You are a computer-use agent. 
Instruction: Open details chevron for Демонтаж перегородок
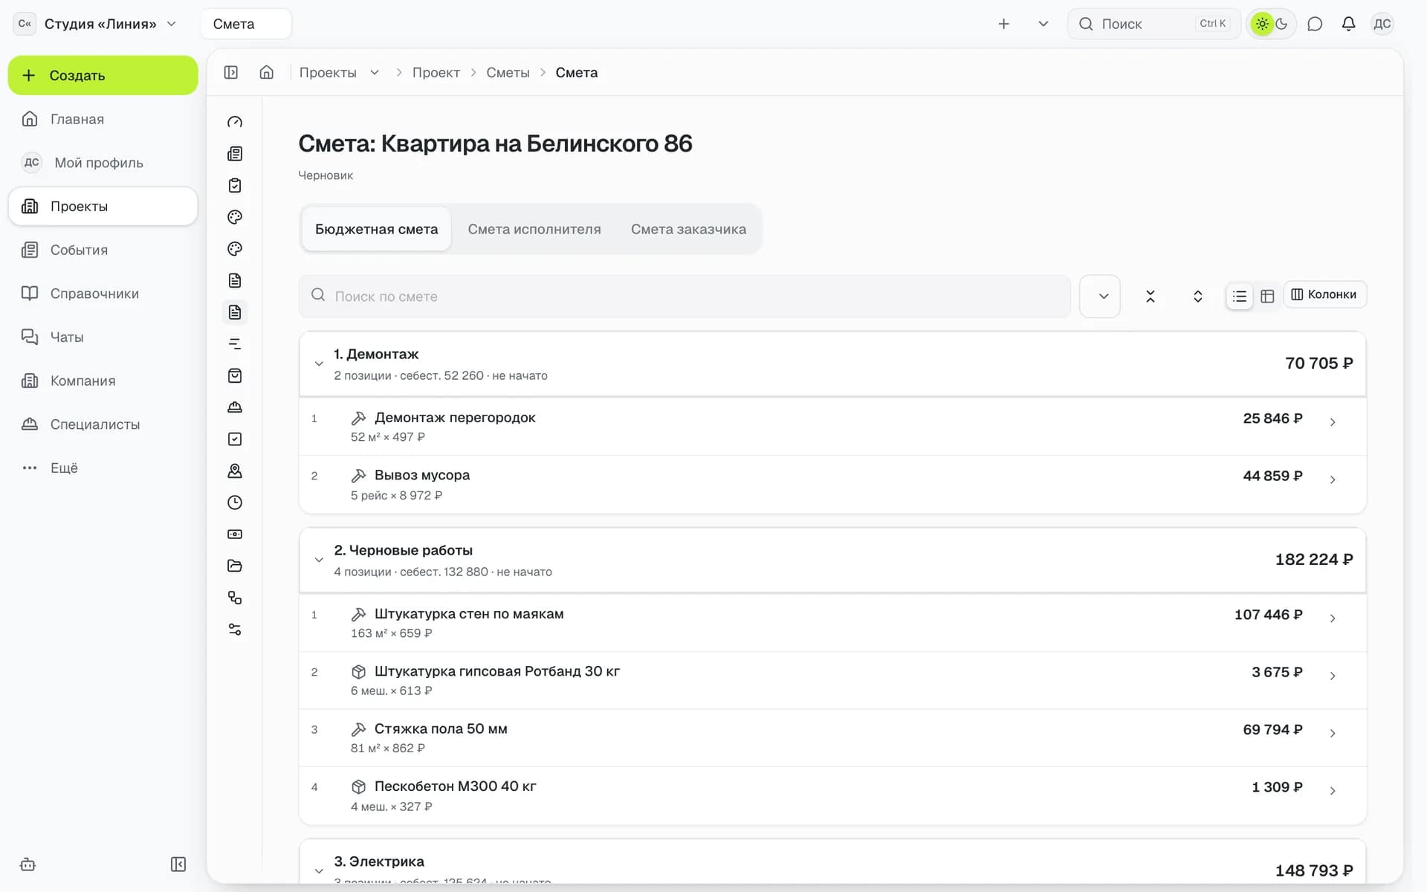click(x=1333, y=422)
